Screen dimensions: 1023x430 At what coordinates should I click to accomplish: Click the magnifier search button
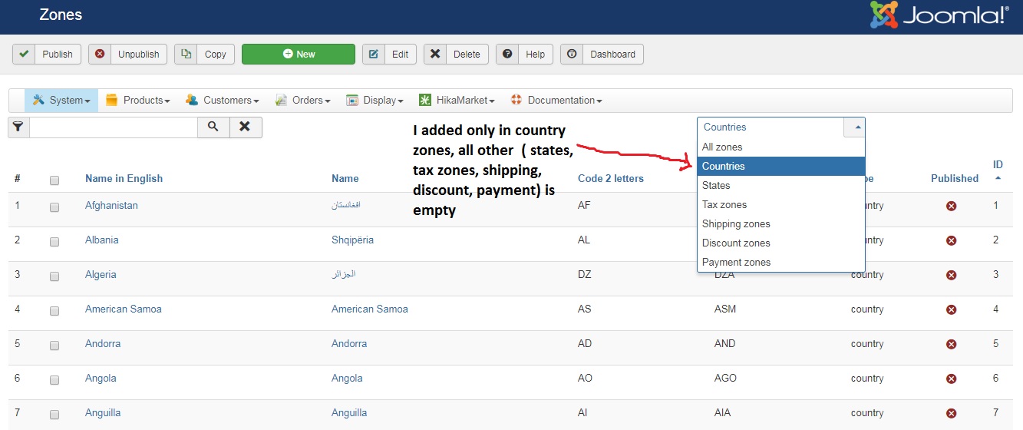tap(213, 127)
